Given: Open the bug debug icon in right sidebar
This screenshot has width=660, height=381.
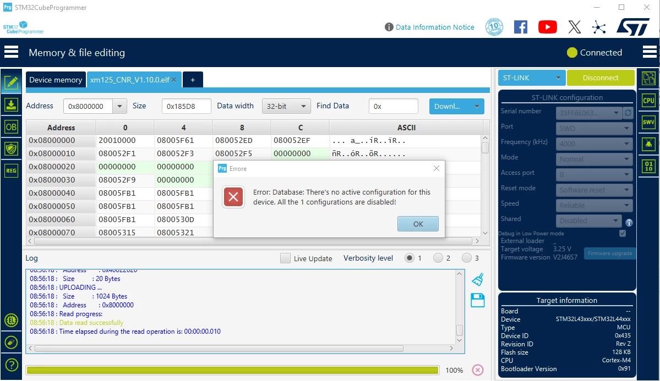Looking at the screenshot, I should 648,144.
